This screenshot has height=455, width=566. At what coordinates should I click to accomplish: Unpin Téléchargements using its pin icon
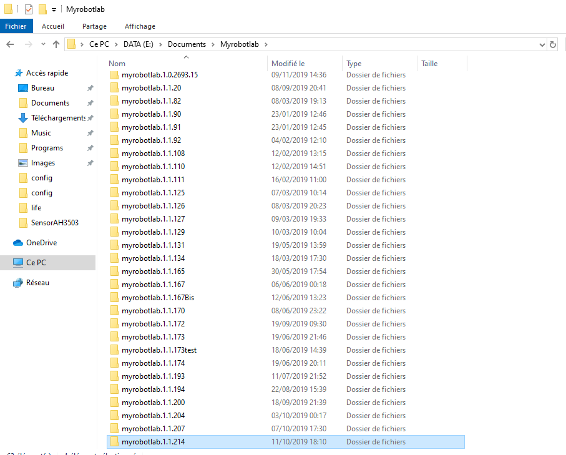(x=90, y=118)
